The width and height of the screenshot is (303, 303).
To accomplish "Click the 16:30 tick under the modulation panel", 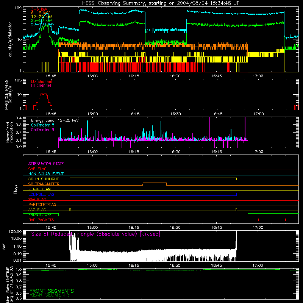I will [x=175, y=152].
